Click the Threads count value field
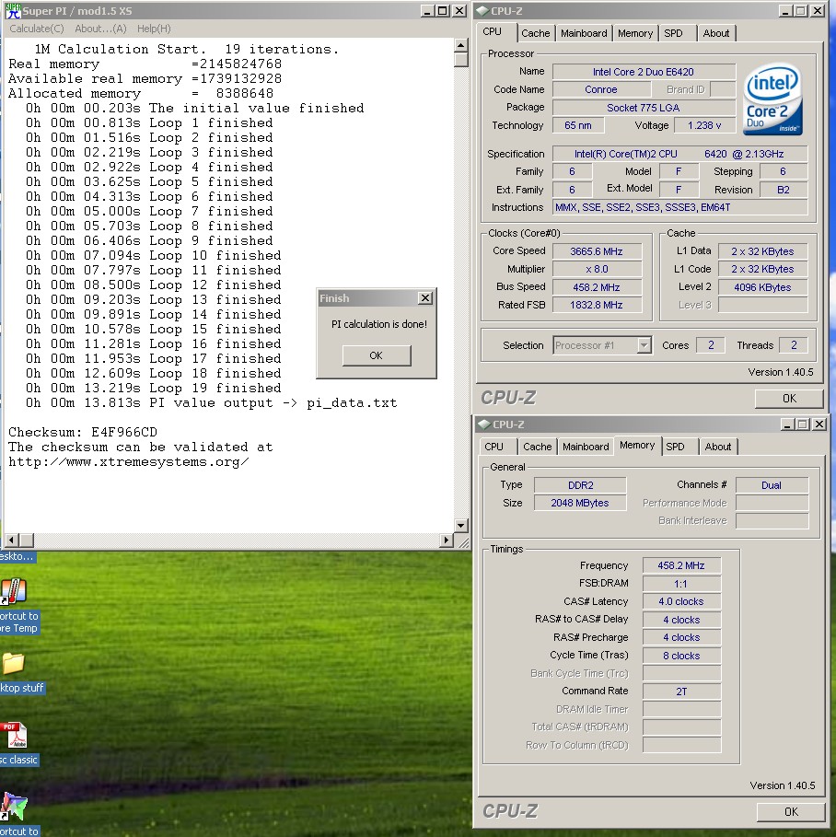 [794, 345]
